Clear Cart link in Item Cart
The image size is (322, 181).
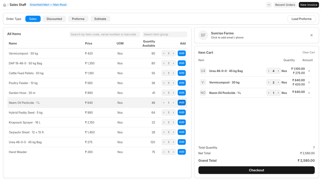[308, 52]
